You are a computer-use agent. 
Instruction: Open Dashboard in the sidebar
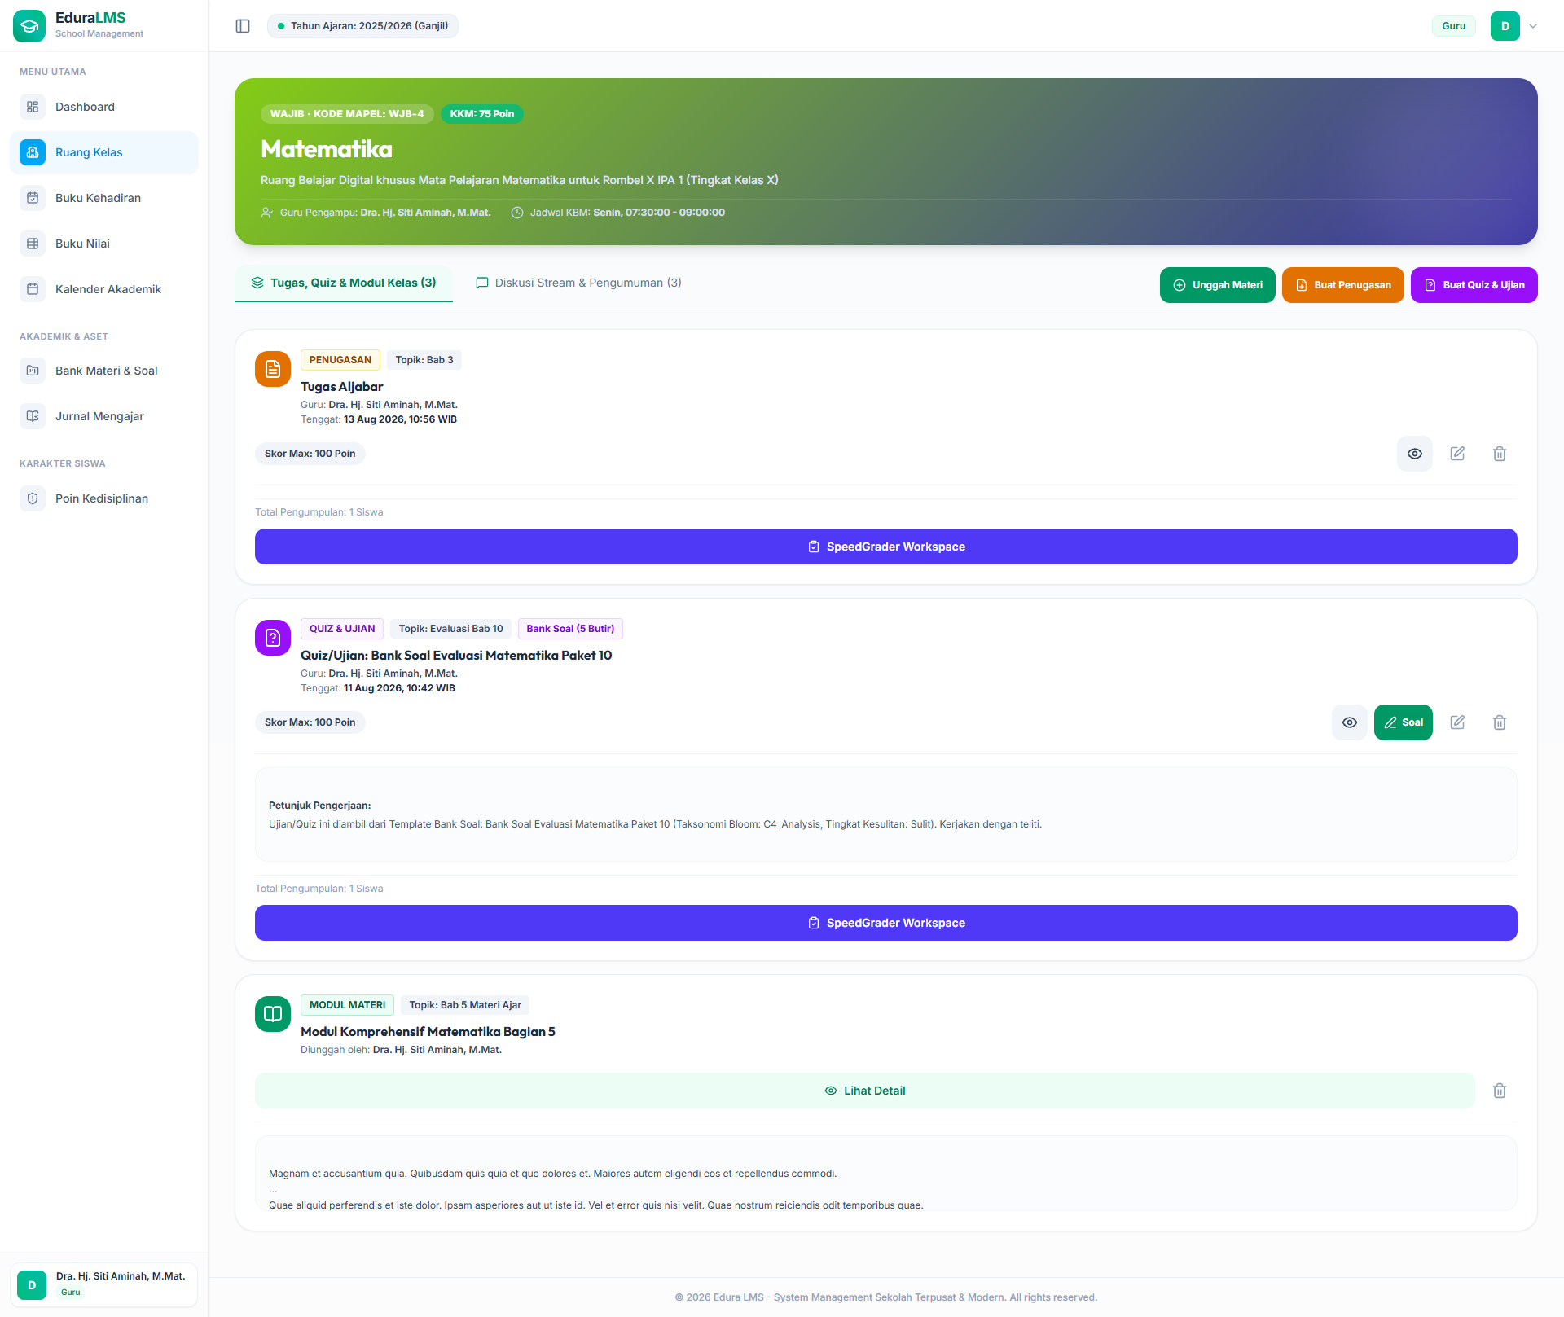(103, 107)
